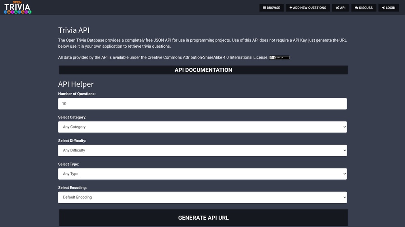Open the Select Difficulty dropdown
This screenshot has width=405, height=227.
point(202,151)
